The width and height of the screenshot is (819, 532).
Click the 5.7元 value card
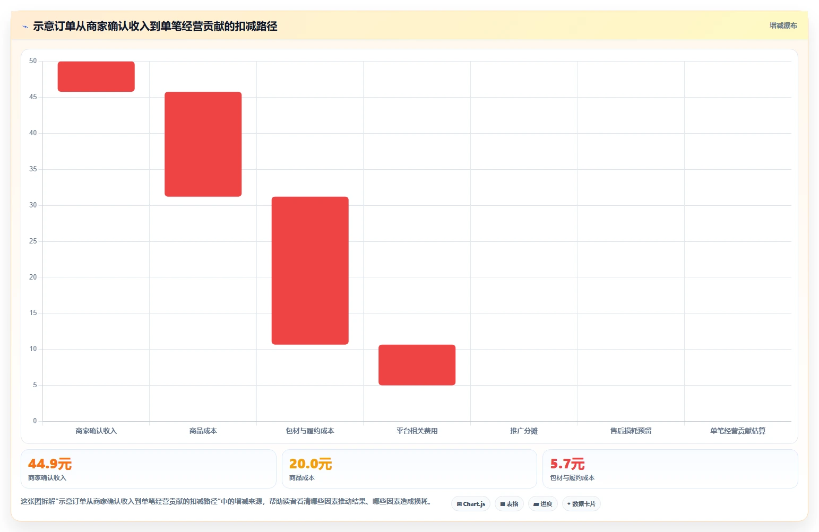(x=670, y=469)
